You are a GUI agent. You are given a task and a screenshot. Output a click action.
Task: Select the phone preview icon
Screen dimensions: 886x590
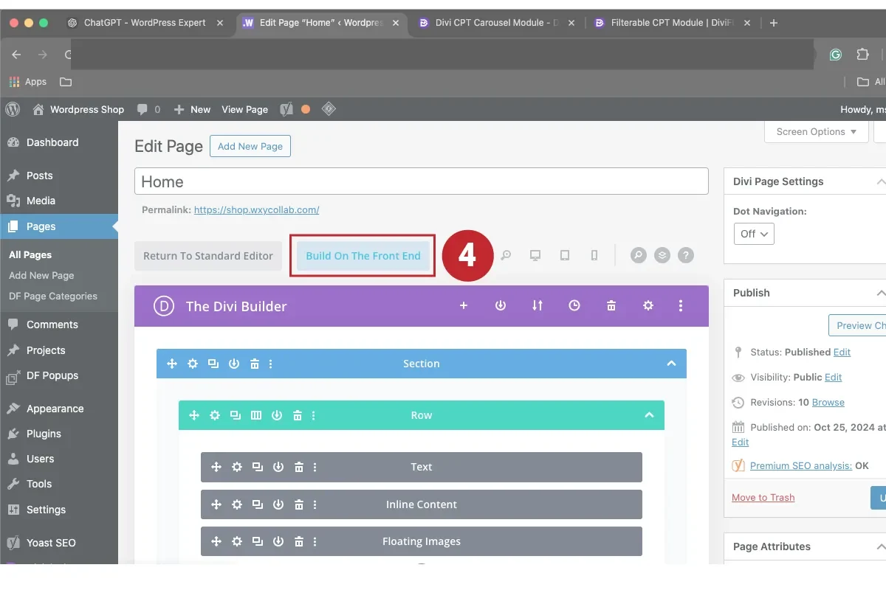pos(594,255)
